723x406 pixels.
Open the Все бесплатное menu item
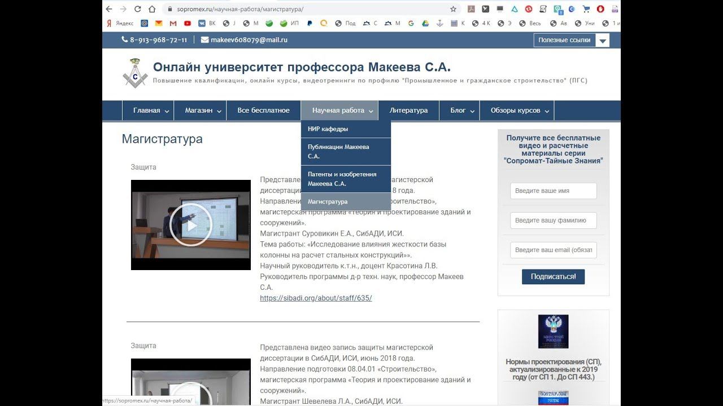click(x=263, y=111)
